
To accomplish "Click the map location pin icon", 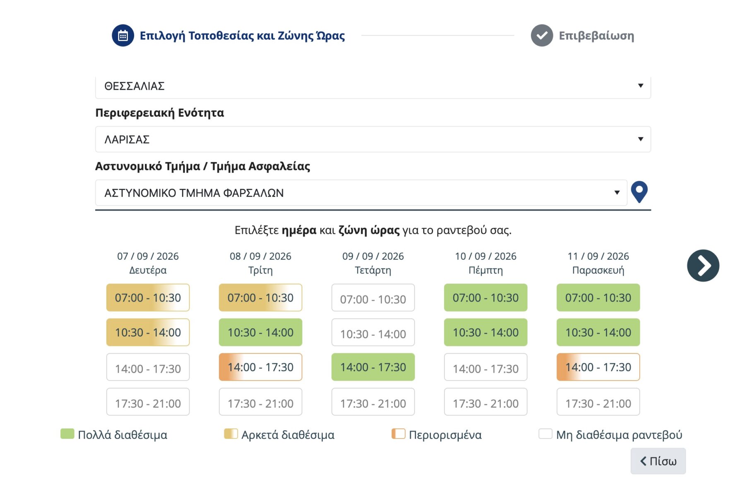I will point(639,192).
